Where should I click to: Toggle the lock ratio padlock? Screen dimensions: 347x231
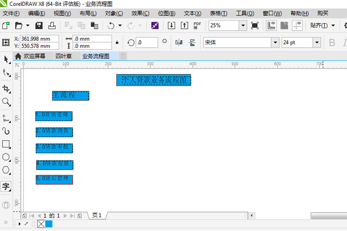tap(117, 43)
